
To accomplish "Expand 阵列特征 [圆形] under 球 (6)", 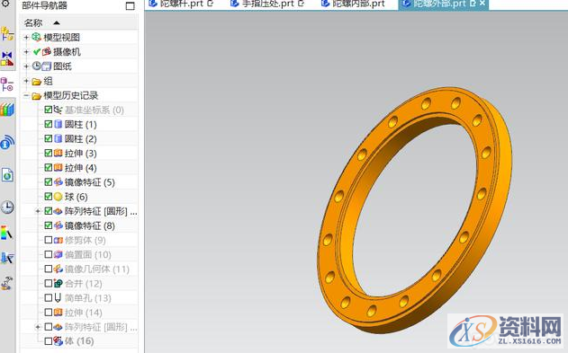I will (37, 211).
